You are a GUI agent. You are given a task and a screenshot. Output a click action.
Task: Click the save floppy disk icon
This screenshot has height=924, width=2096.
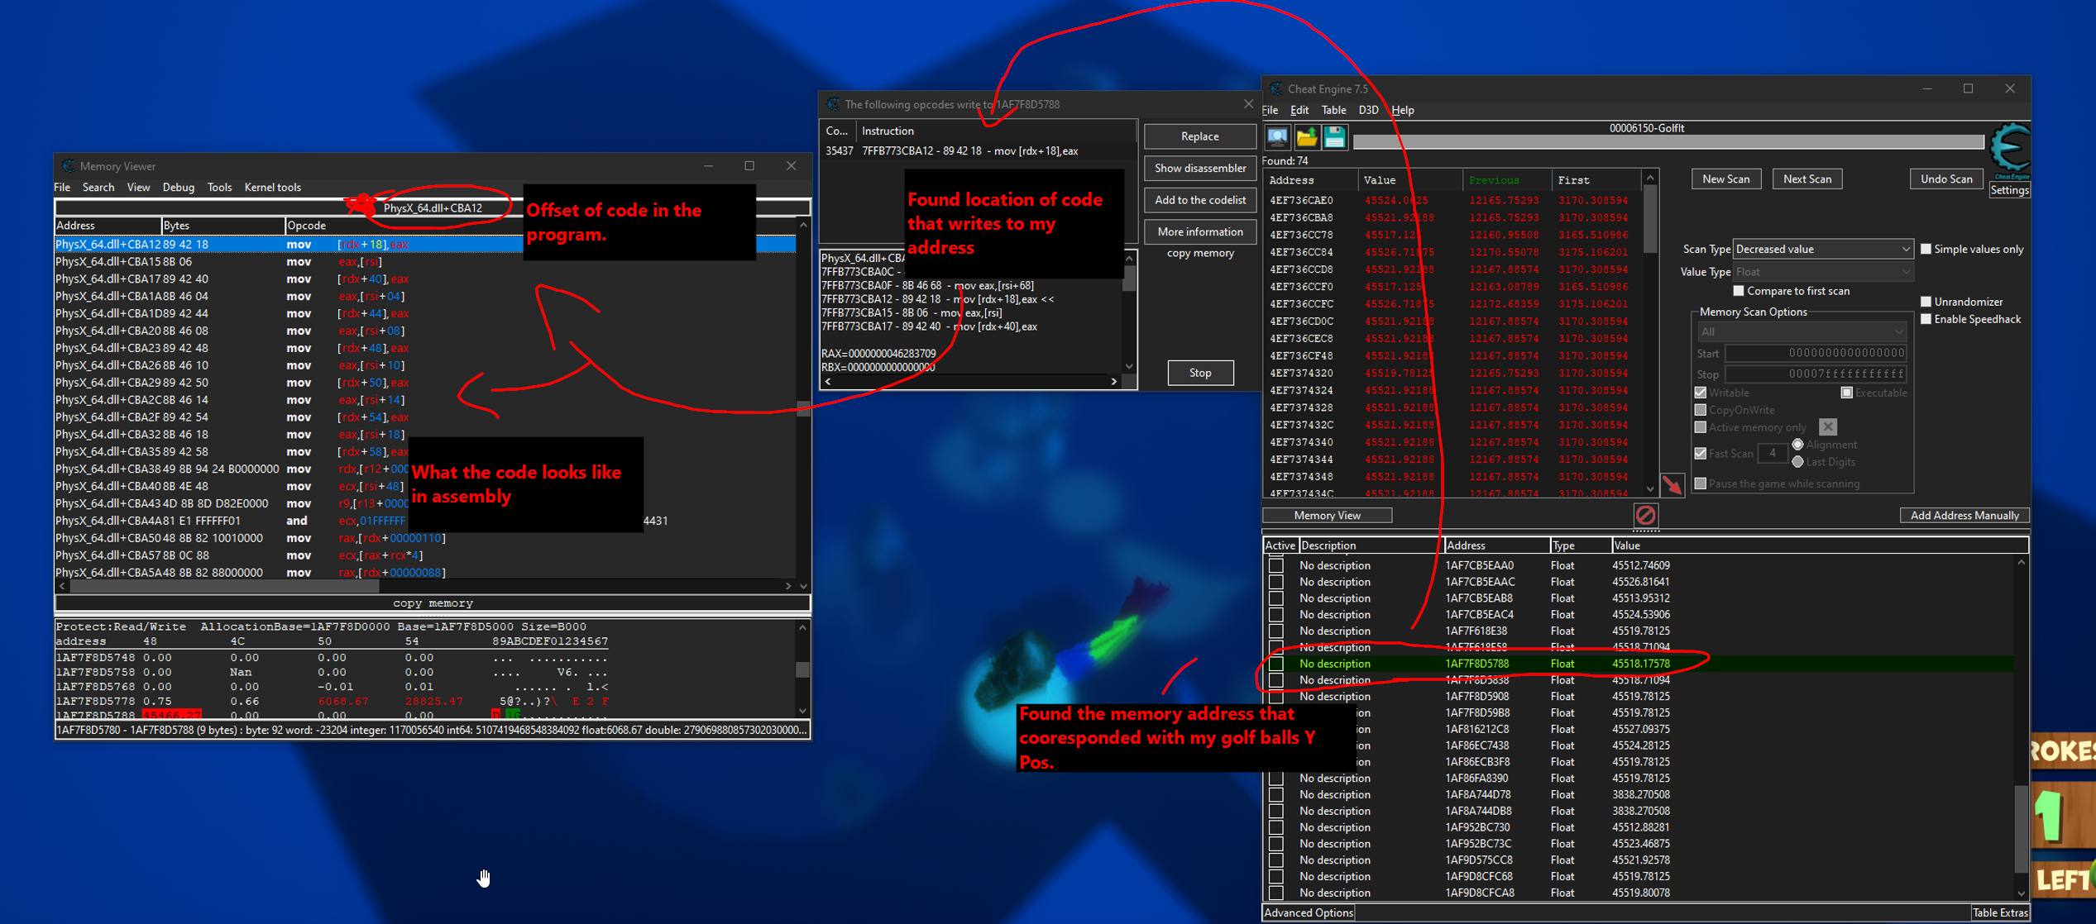[x=1334, y=137]
